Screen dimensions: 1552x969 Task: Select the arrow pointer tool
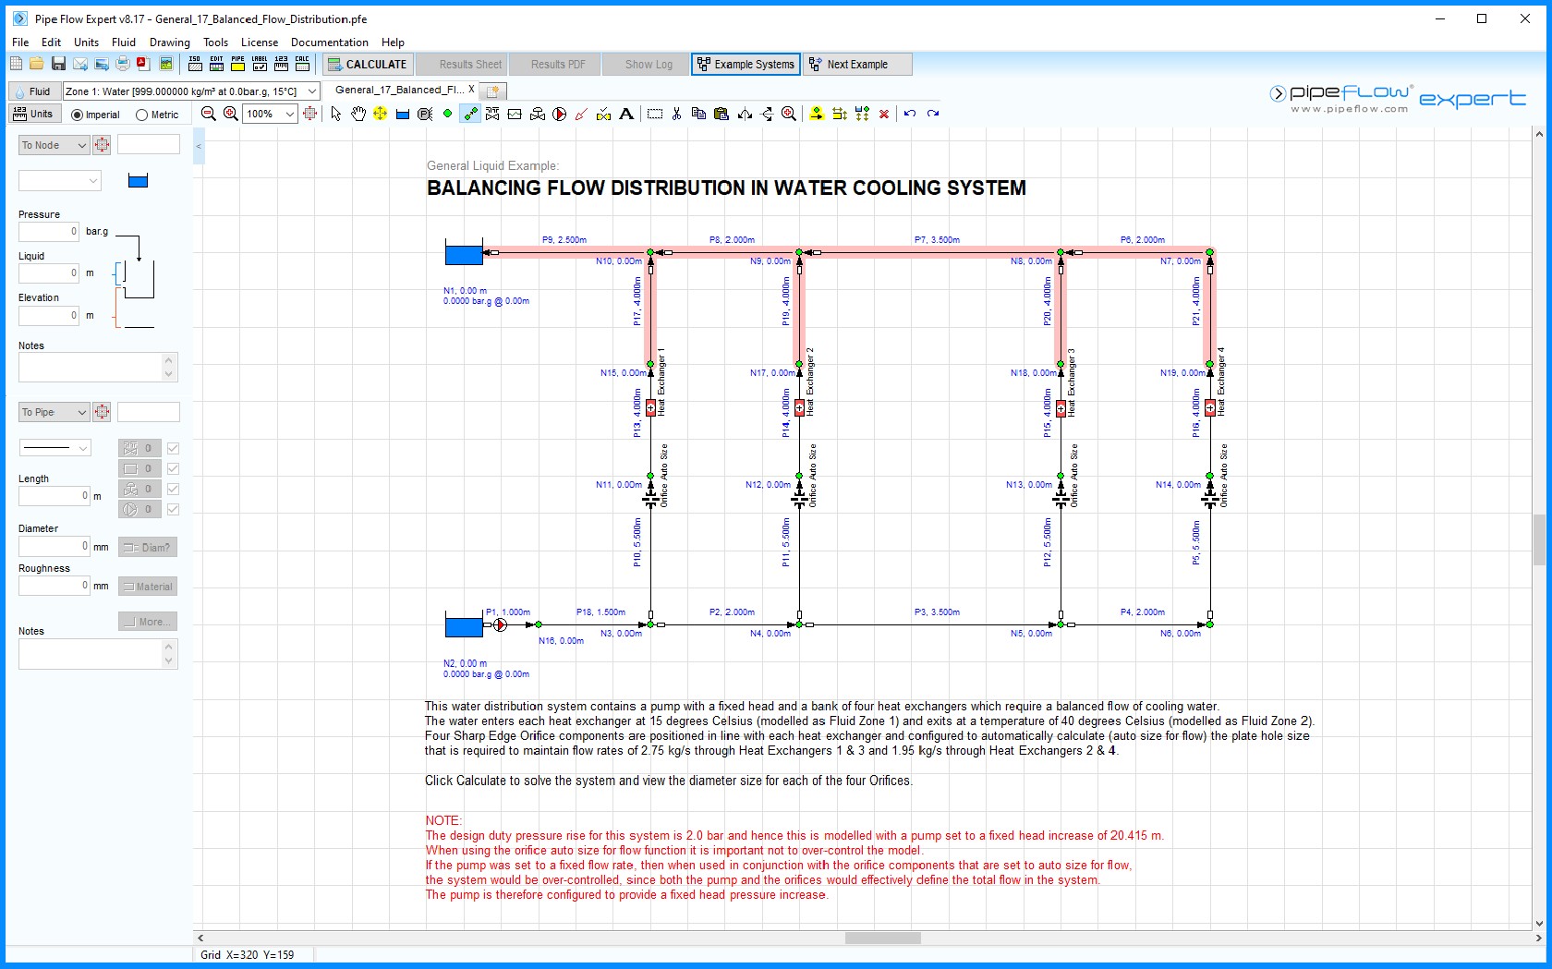[x=336, y=114]
